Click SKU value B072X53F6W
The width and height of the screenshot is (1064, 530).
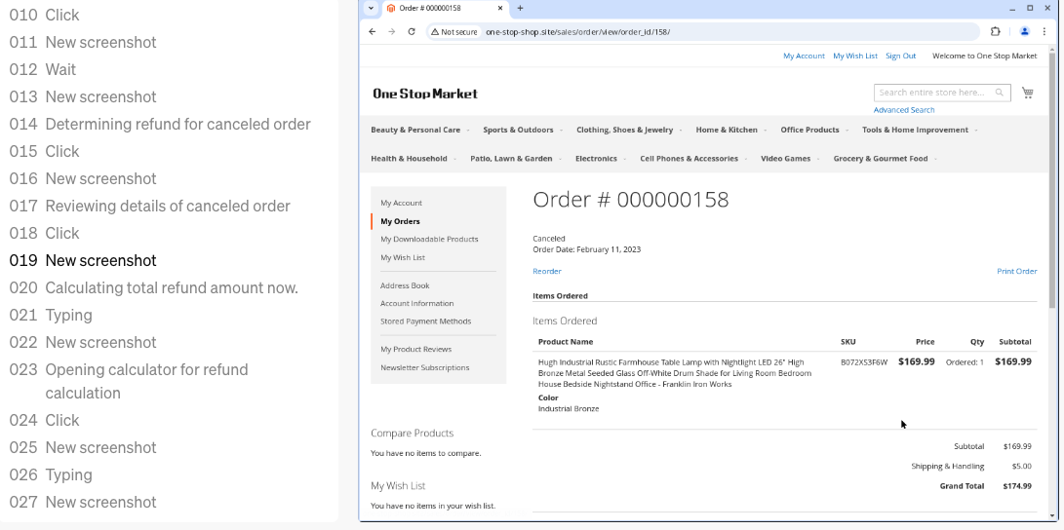[864, 361]
